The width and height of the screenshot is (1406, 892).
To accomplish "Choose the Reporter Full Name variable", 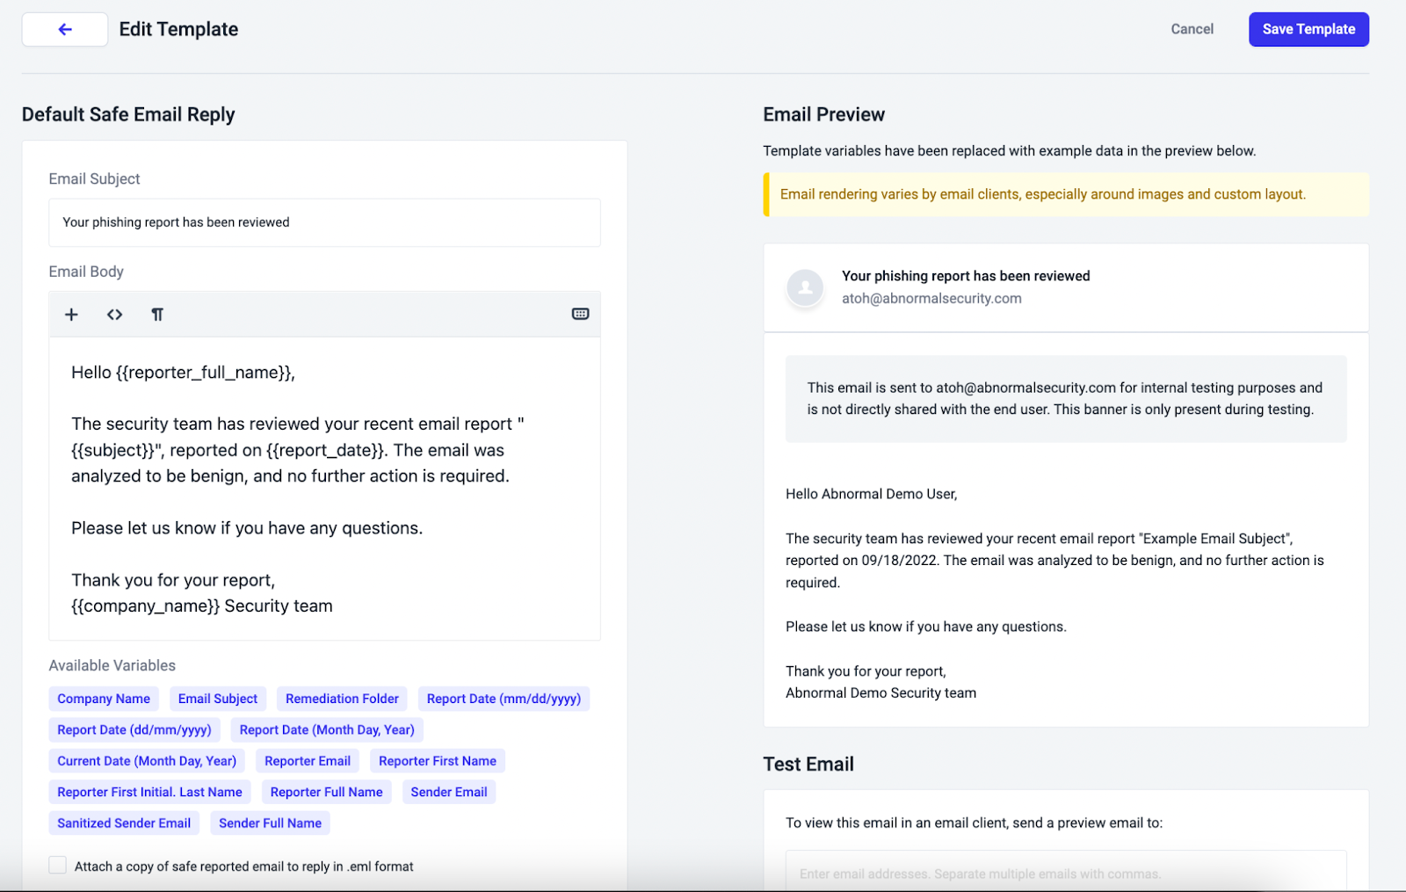I will 327,792.
